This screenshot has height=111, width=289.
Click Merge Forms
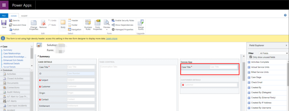click(x=141, y=25)
